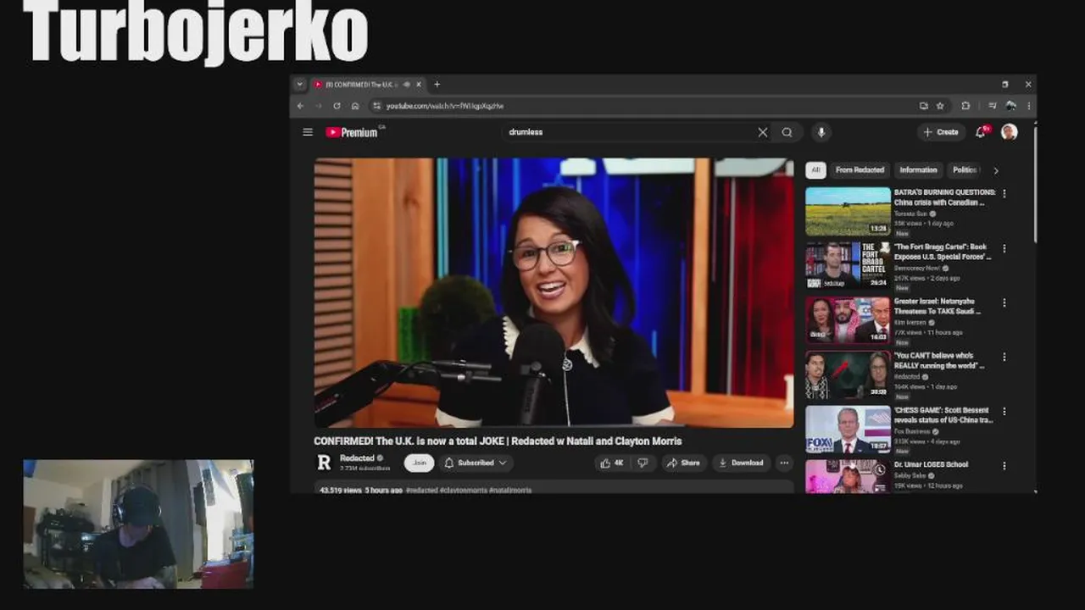Open Greater Israel Netanyahu video thumbnail
Screen dimensions: 1085x610
848,320
